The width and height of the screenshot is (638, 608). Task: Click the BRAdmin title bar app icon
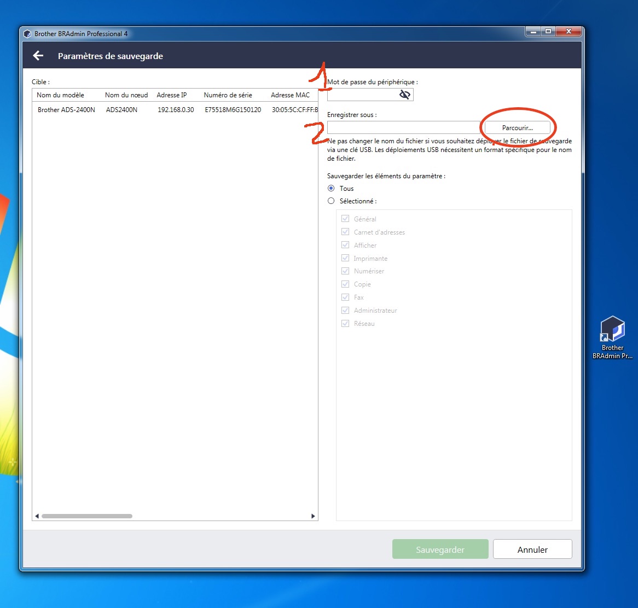[28, 34]
